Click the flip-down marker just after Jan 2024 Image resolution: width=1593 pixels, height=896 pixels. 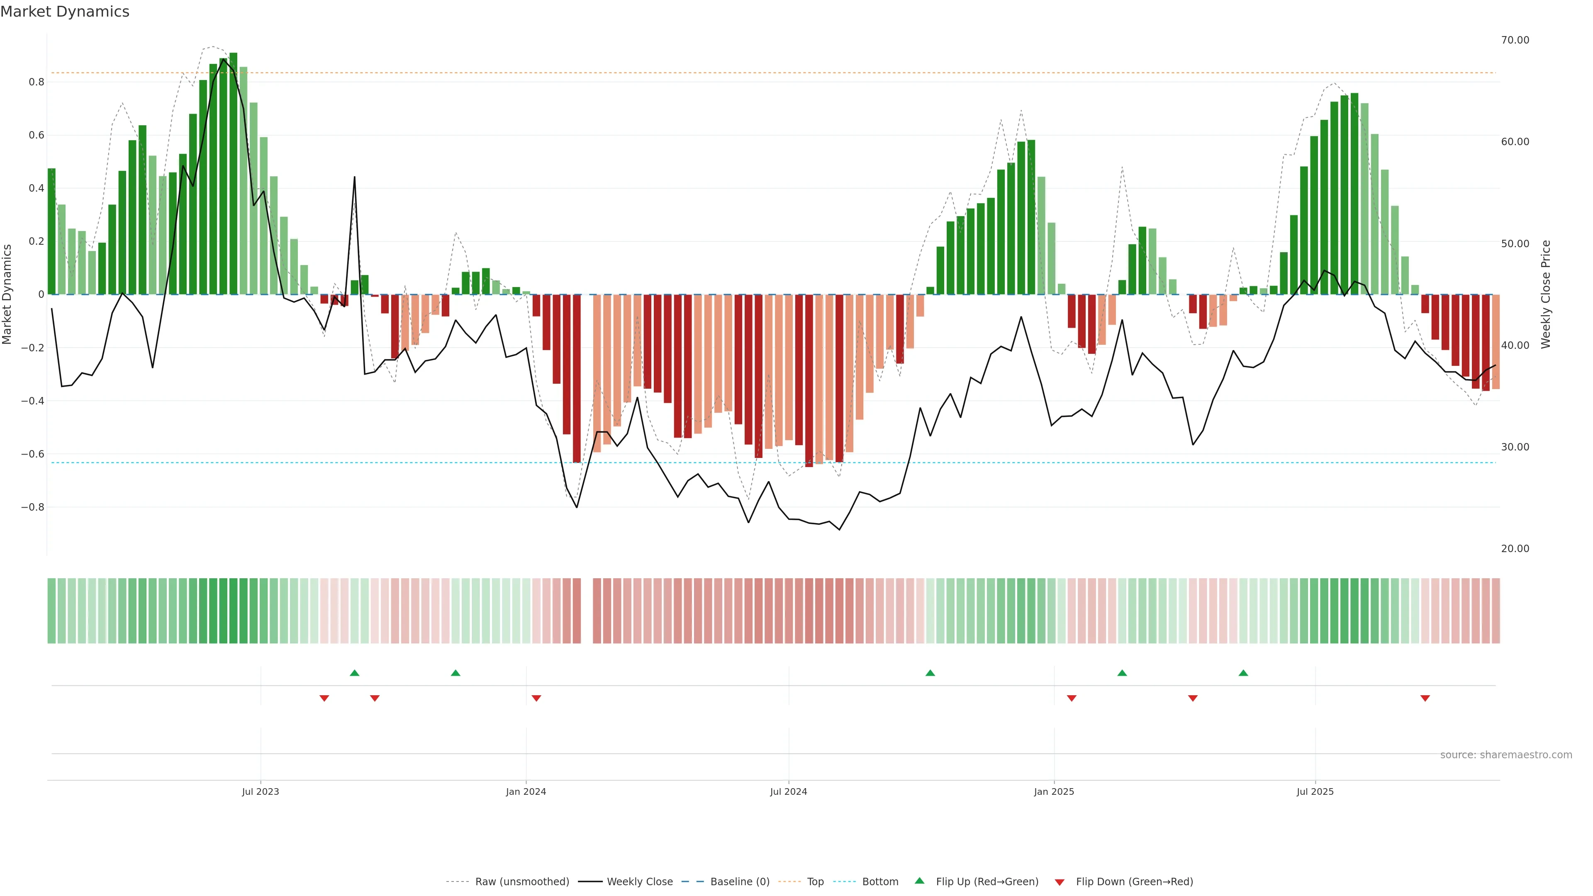536,698
